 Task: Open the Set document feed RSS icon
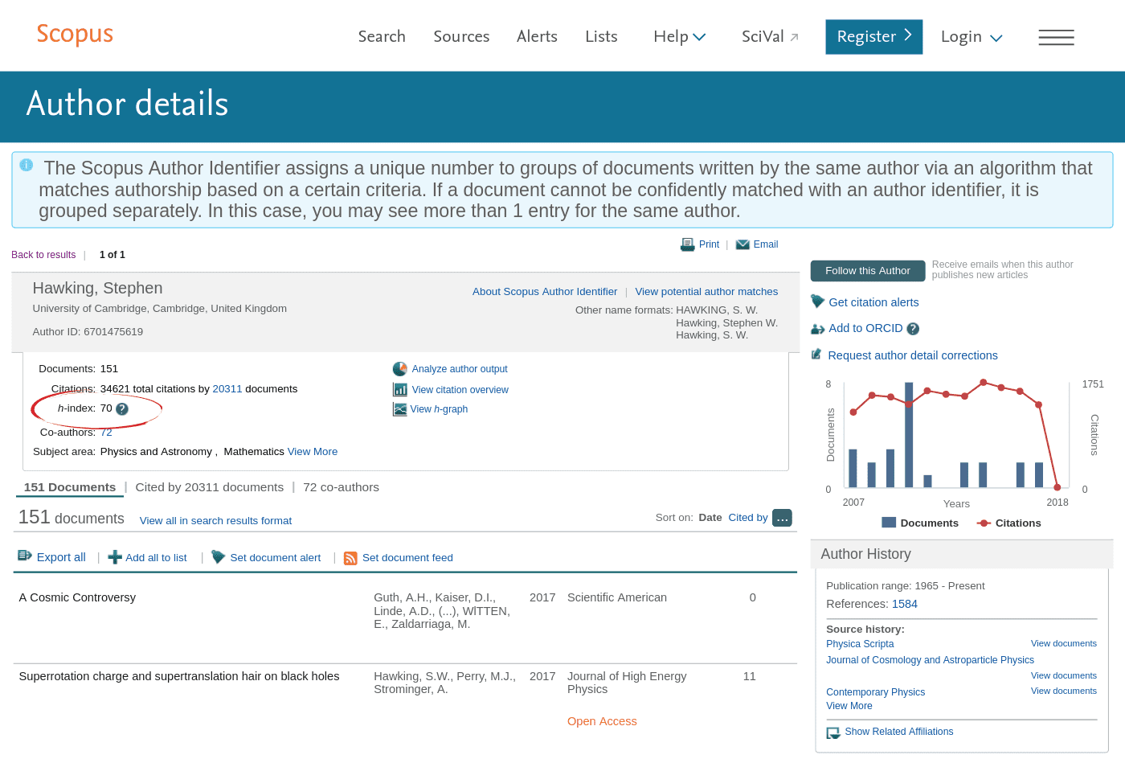[350, 557]
